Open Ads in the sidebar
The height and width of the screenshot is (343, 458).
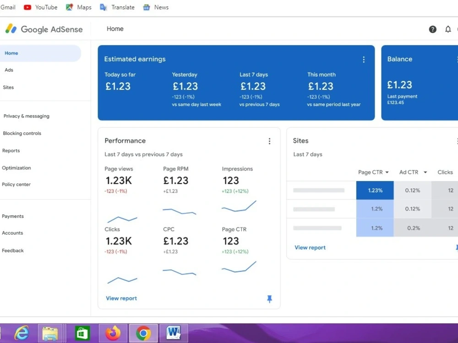tap(9, 70)
